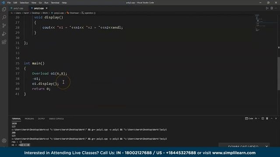Place cursor on 'int main()' line
Screen dimensions: 280x157
click(x=34, y=63)
